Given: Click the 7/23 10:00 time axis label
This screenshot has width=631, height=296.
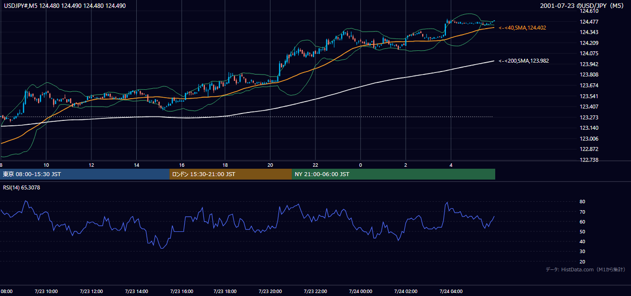Looking at the screenshot, I should (x=46, y=292).
